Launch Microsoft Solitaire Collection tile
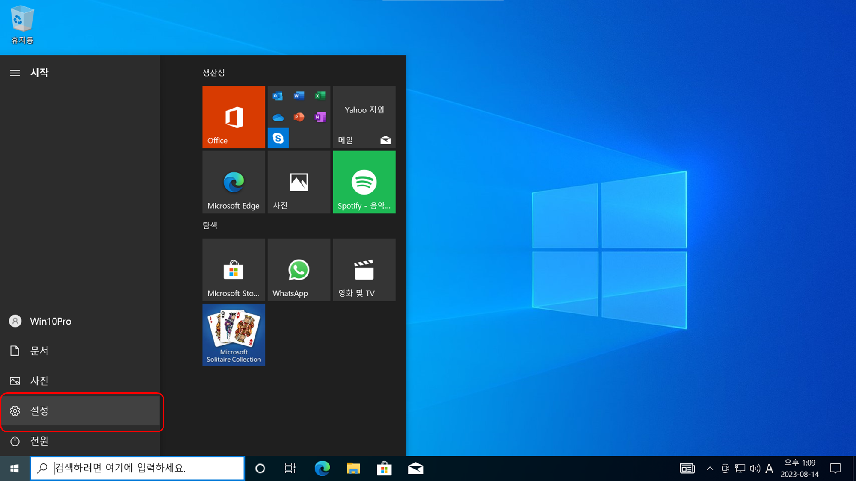This screenshot has height=481, width=856. pyautogui.click(x=234, y=335)
